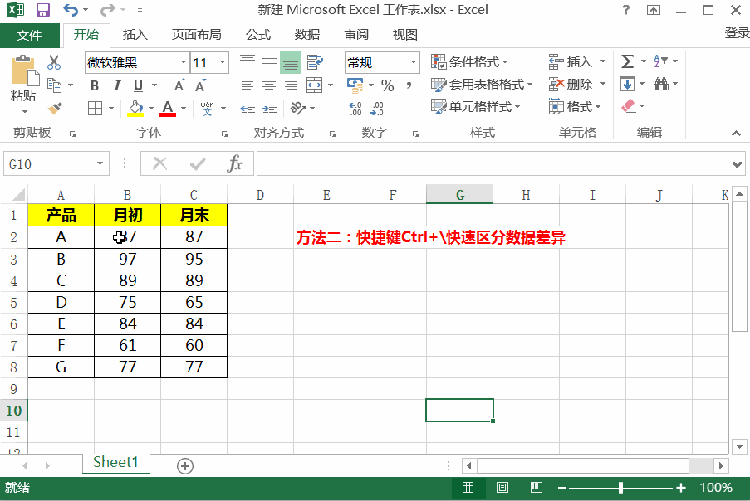The width and height of the screenshot is (750, 501).
Task: Click the AutoSum sigma icon
Action: pyautogui.click(x=628, y=61)
